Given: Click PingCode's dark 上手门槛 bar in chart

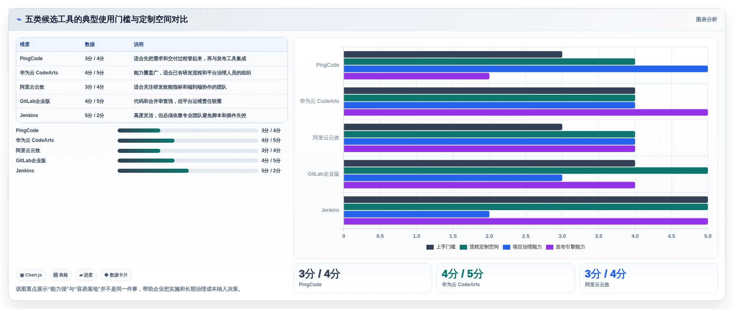Looking at the screenshot, I should (x=453, y=54).
